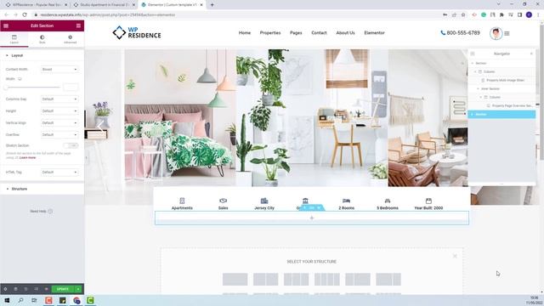Open the hamburger menu beside avatar
The height and width of the screenshot is (306, 544).
pos(507,33)
